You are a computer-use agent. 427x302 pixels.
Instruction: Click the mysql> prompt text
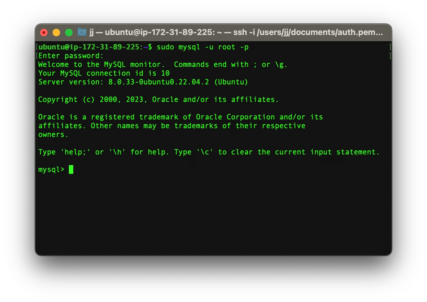click(x=51, y=170)
